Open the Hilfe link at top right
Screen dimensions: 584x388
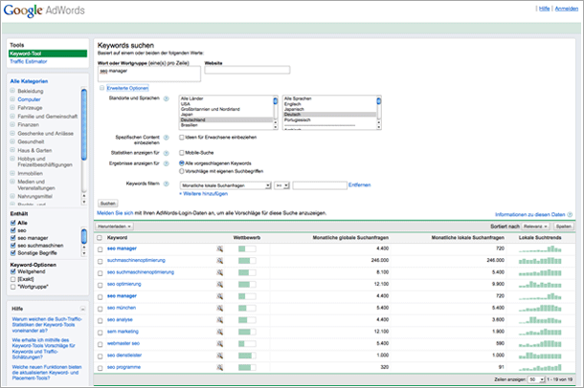[544, 9]
